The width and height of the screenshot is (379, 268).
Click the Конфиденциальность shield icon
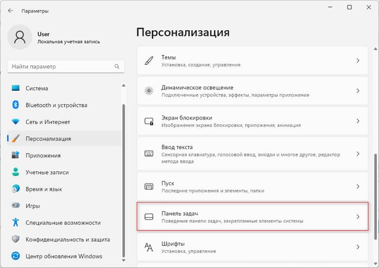16,239
